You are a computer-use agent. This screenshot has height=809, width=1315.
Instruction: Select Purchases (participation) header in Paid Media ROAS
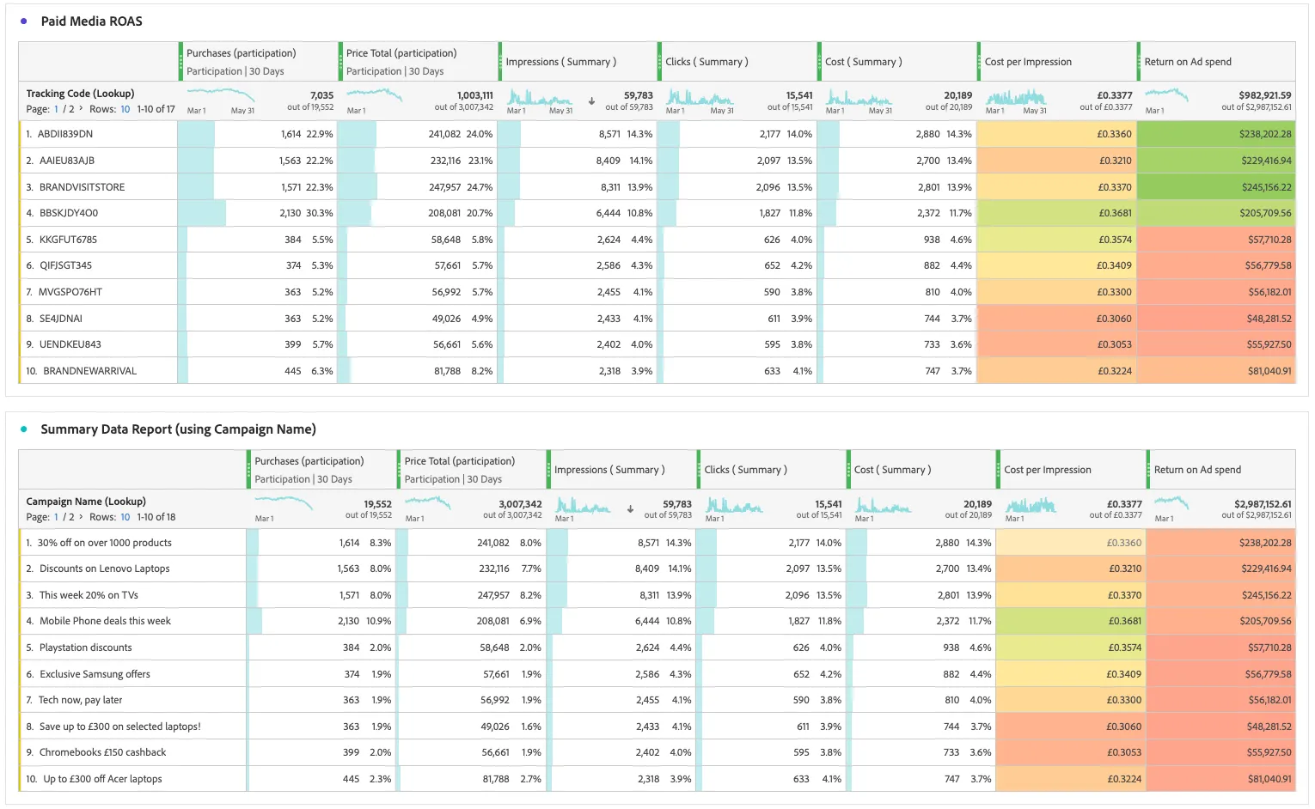click(x=260, y=62)
